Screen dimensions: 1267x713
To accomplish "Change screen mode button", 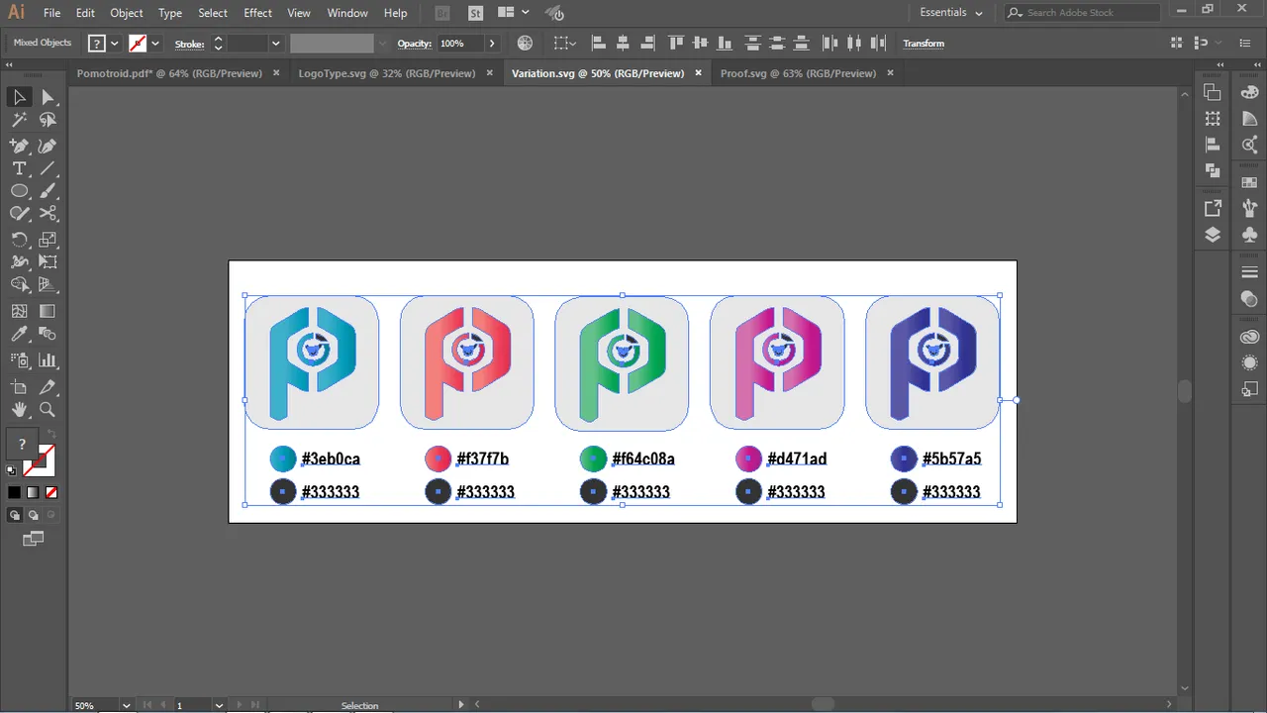I will pyautogui.click(x=34, y=539).
